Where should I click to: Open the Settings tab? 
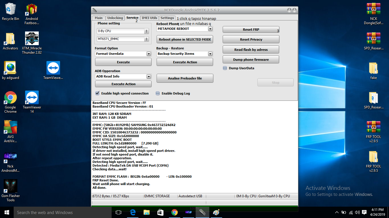tap(167, 18)
